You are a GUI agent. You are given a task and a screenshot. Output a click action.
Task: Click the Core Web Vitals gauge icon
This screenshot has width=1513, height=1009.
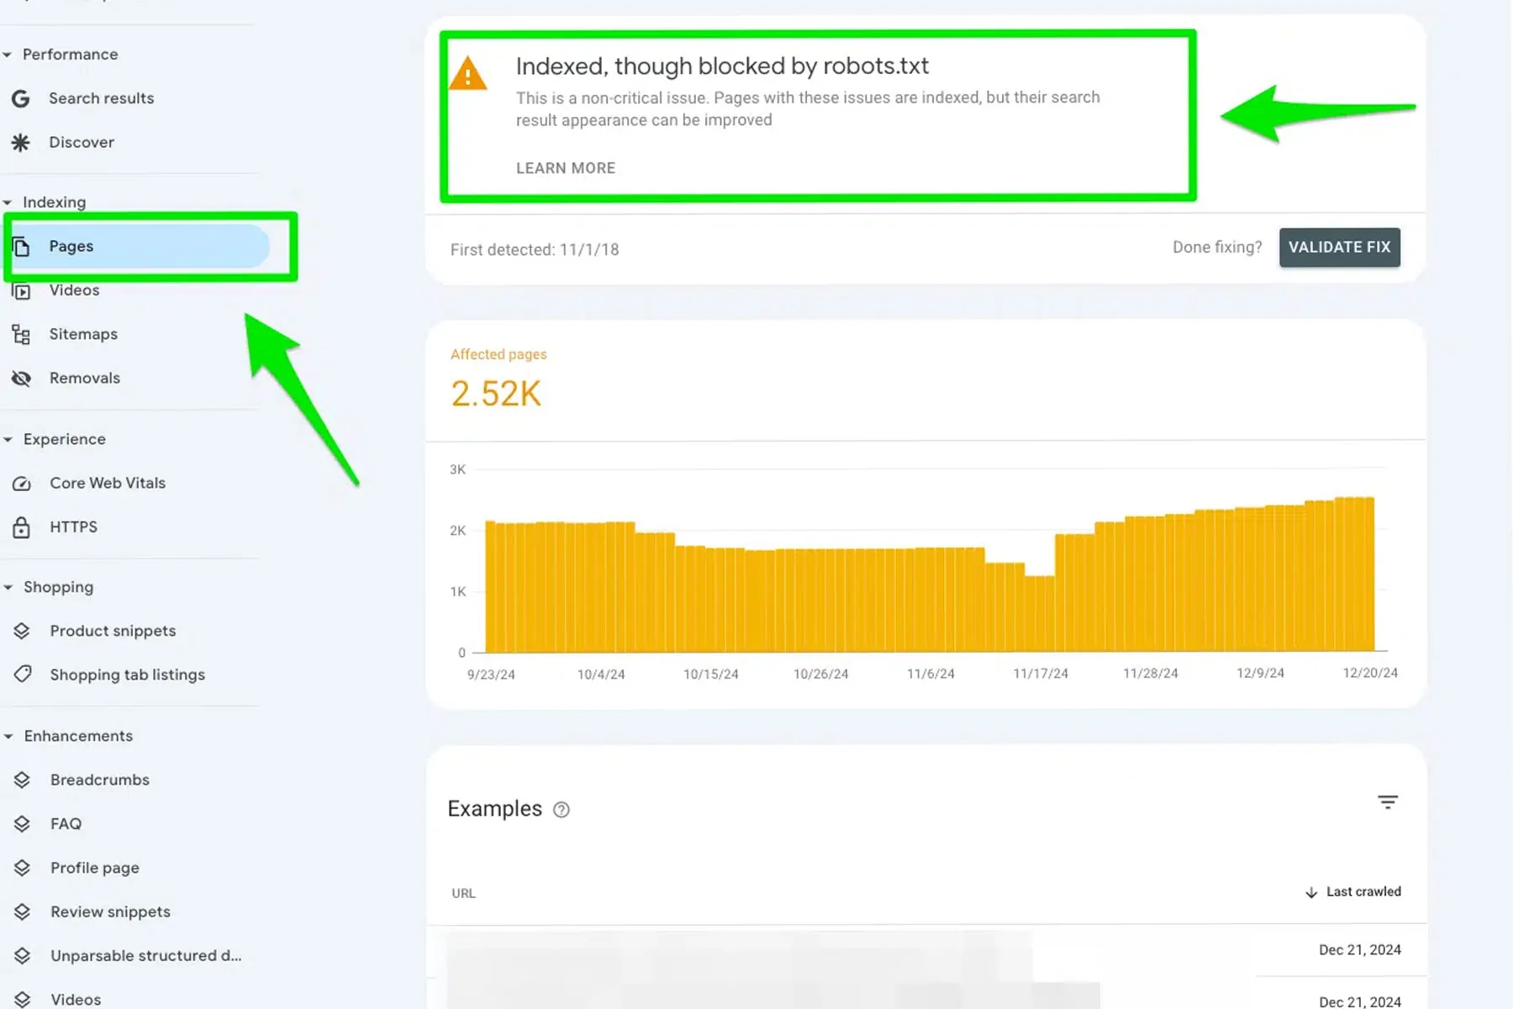tap(22, 483)
